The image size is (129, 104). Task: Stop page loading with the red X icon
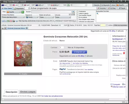11,21
